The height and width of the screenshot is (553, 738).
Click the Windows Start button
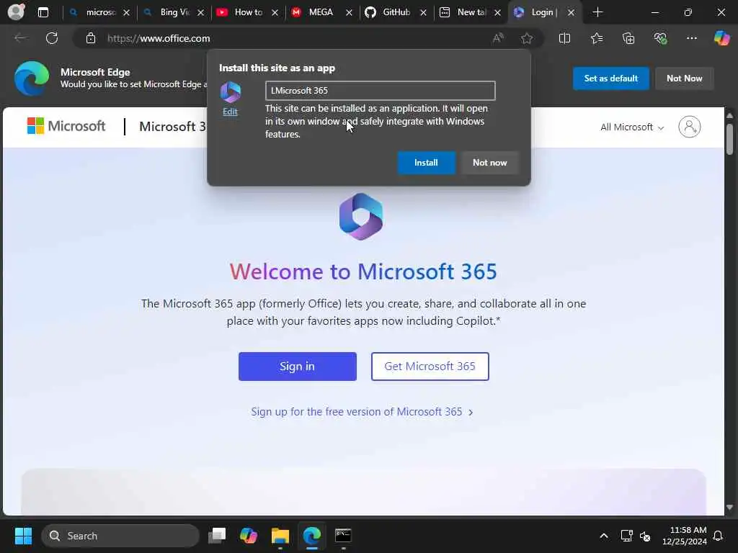coord(23,536)
